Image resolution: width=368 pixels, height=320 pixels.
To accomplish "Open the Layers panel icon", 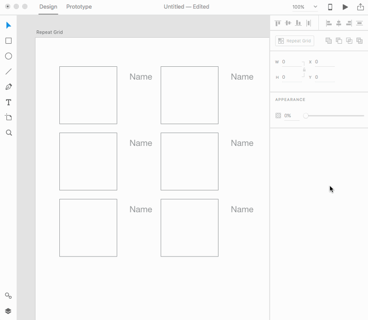I will (x=8, y=311).
